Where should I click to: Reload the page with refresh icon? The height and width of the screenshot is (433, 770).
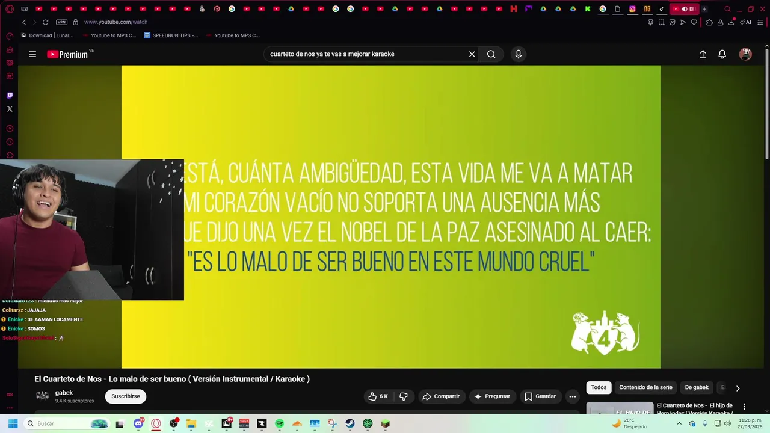tap(45, 22)
